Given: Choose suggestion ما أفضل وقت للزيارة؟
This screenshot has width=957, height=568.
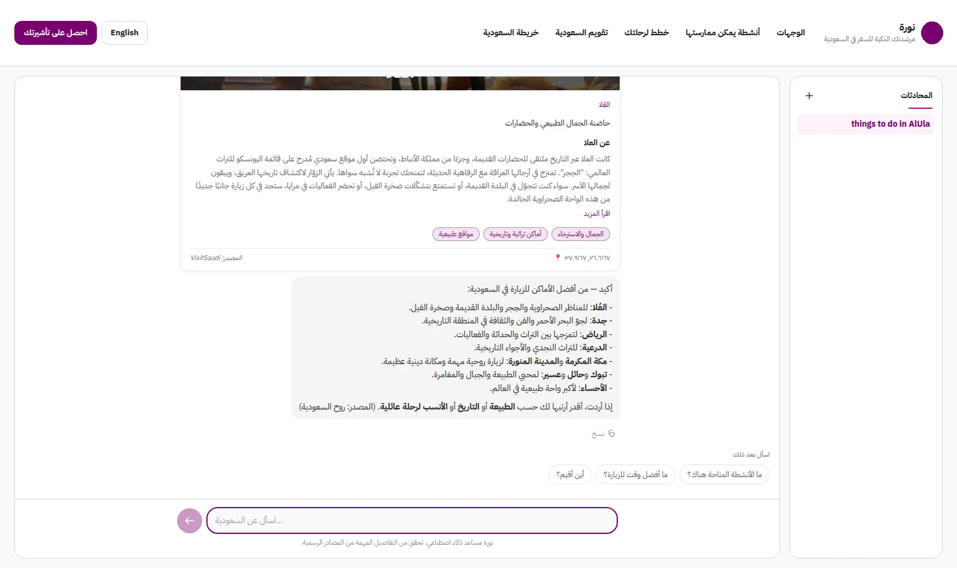Looking at the screenshot, I should 635,475.
